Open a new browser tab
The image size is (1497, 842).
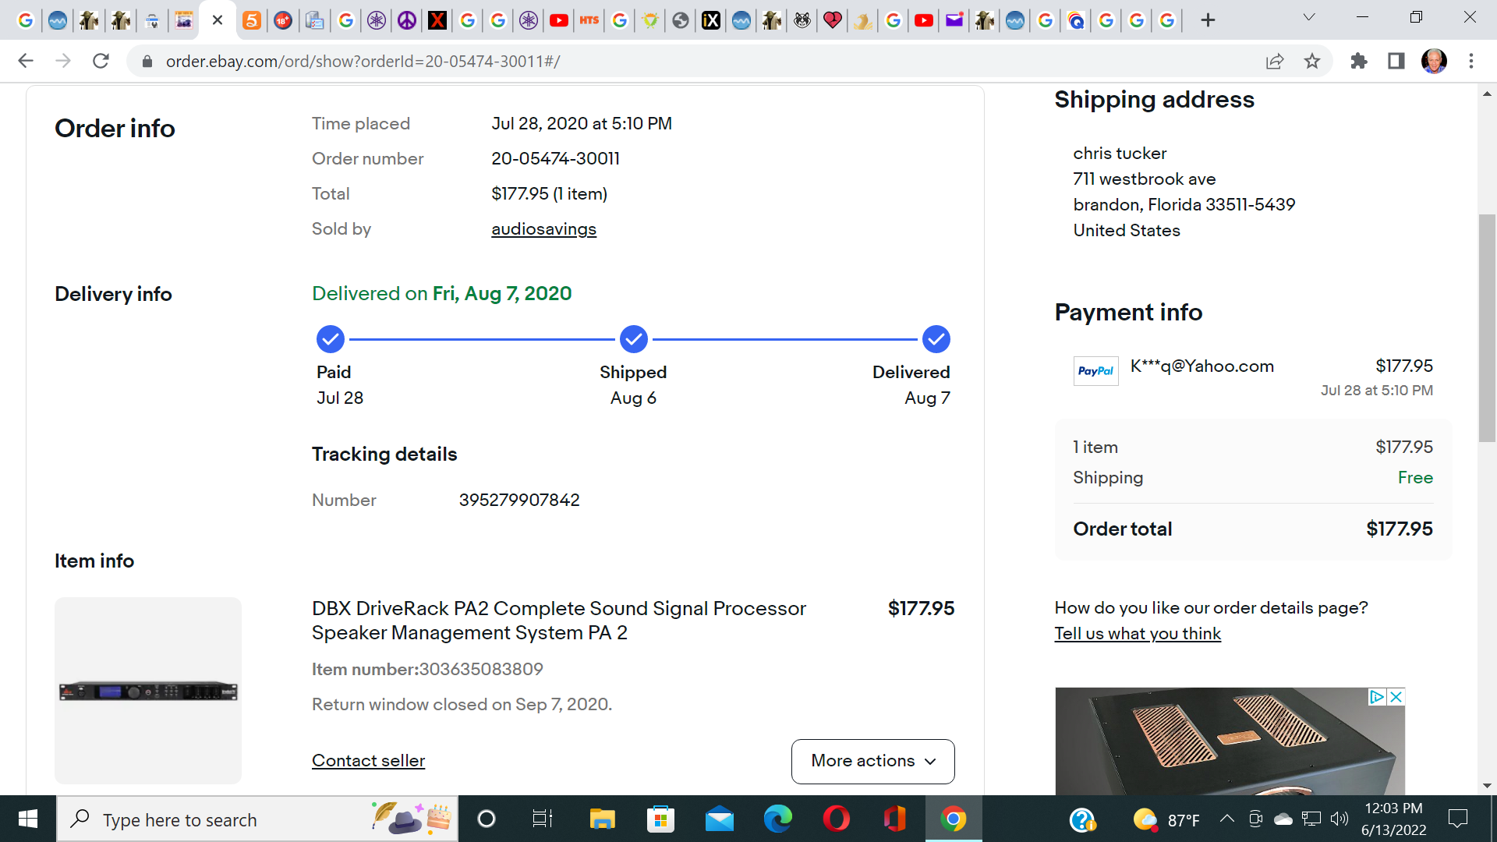pyautogui.click(x=1208, y=20)
